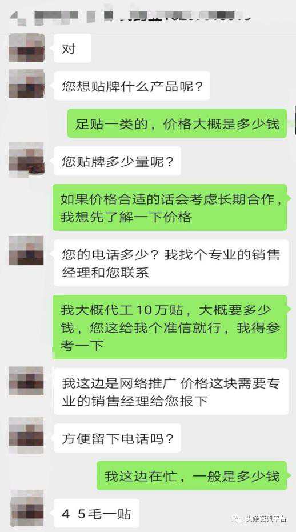This screenshot has height=532, width=296.
Task: Select the '您想贴牌什么产品呢？' bubble
Action: 132,86
